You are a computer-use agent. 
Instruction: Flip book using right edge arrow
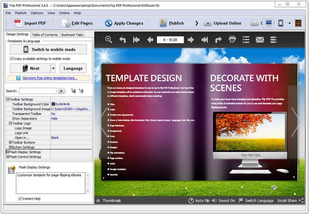(296, 122)
